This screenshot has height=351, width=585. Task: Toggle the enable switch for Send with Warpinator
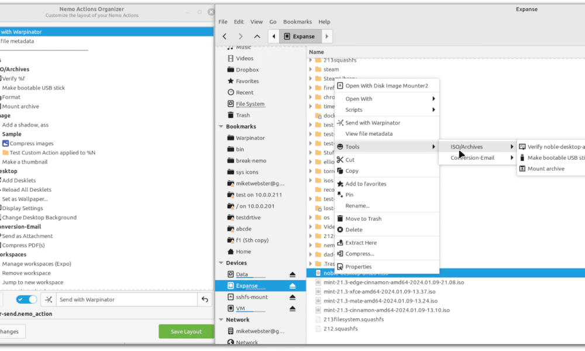[26, 300]
